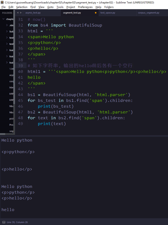Click the sidebar horizontal scrollbar thumb

pyautogui.click(x=3, y=134)
